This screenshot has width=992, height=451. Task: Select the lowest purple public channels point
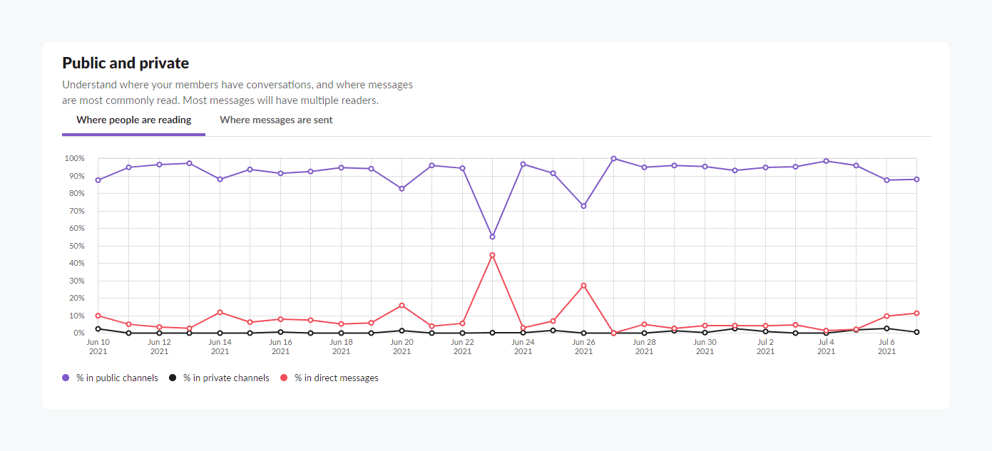coord(492,237)
